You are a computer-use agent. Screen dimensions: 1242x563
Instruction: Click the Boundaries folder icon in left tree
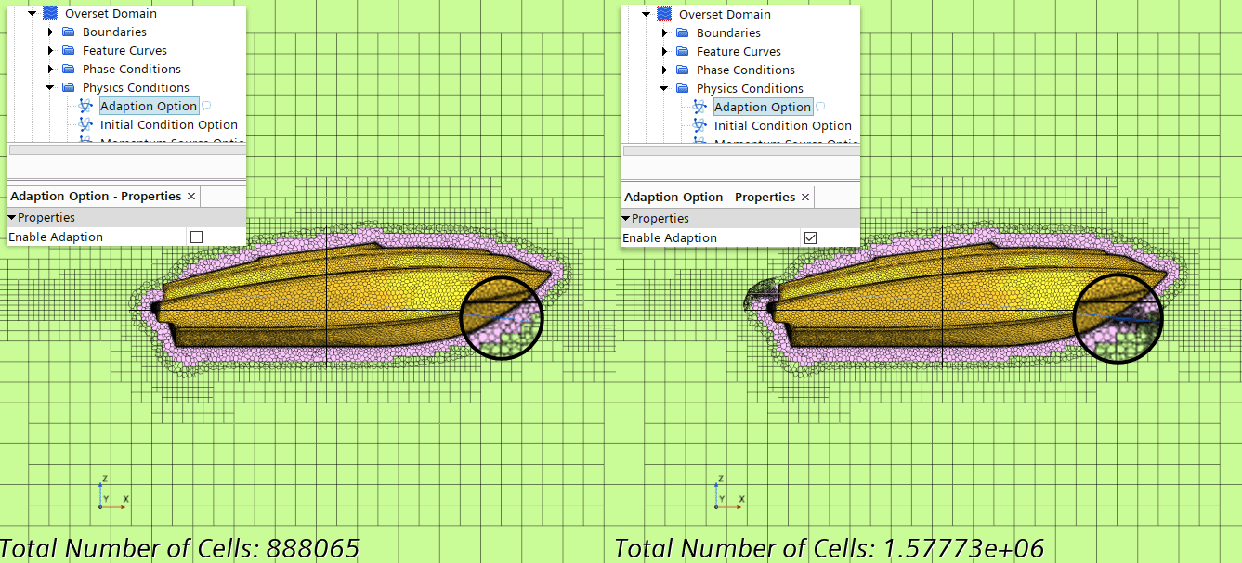coord(69,32)
